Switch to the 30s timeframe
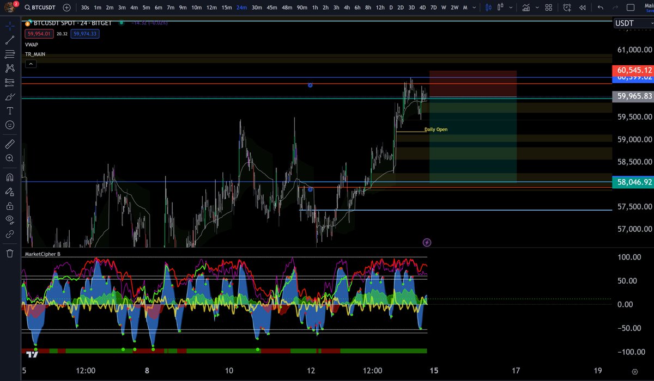 pyautogui.click(x=85, y=8)
